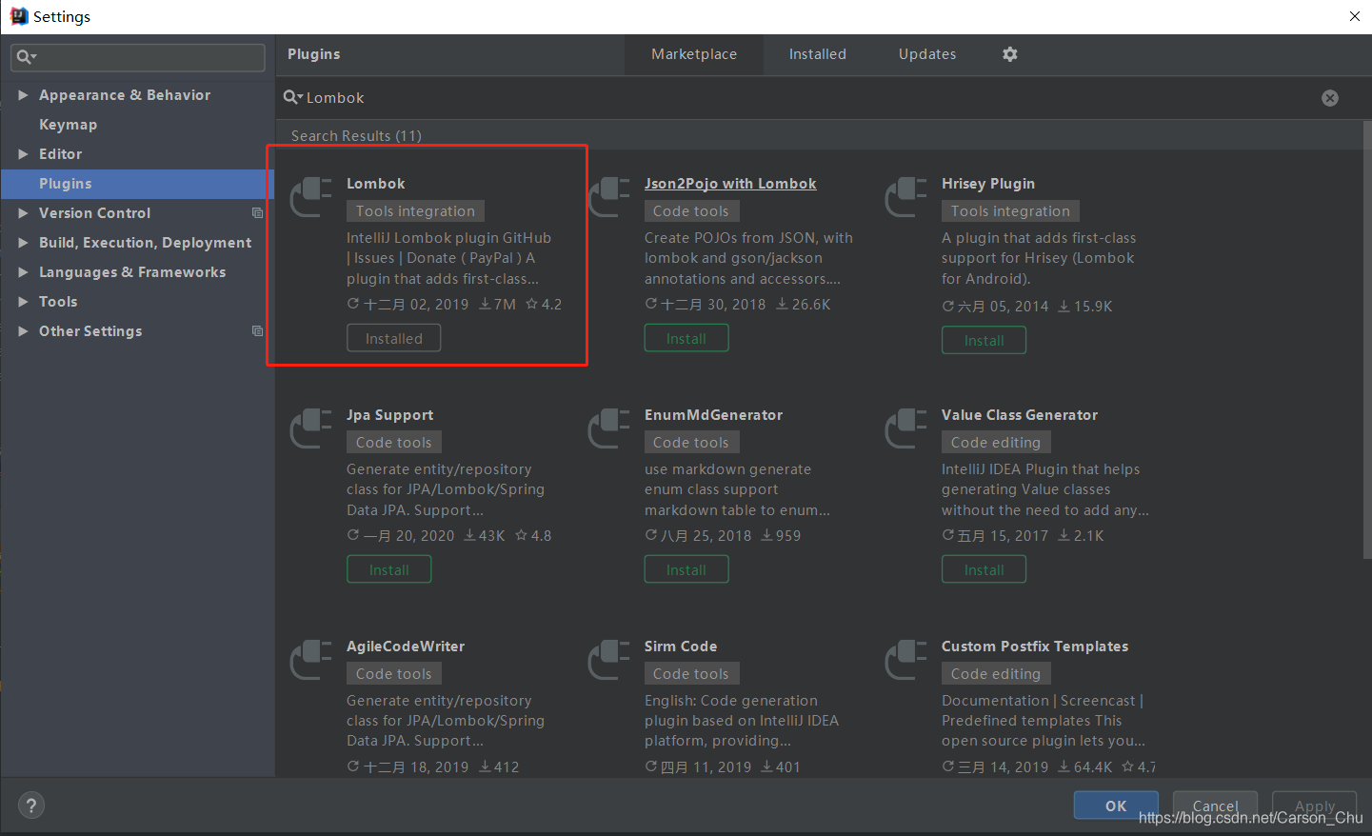Click Code editing tag under Value Class Generator
1372x836 pixels.
pyautogui.click(x=996, y=443)
